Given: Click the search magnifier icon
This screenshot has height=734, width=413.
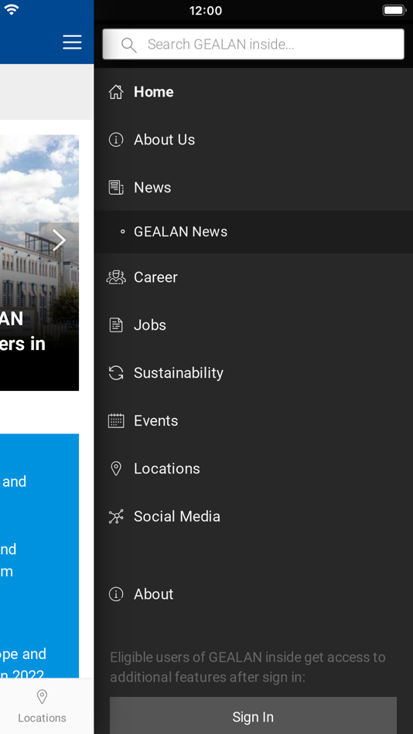Looking at the screenshot, I should (x=128, y=45).
